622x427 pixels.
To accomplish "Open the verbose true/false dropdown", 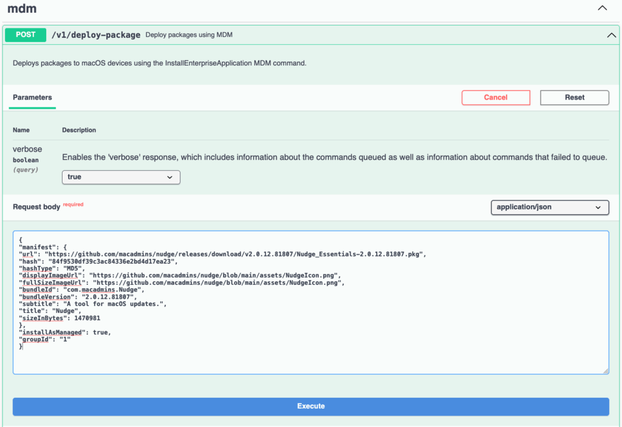I will [x=121, y=177].
